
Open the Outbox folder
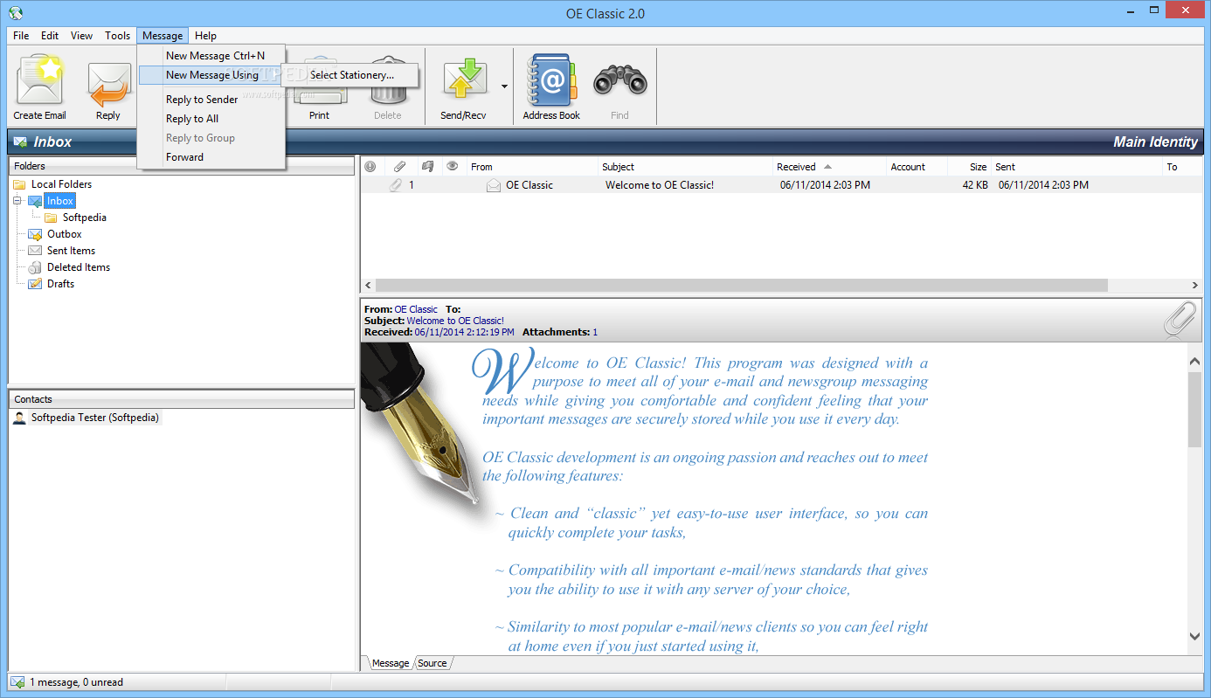pyautogui.click(x=64, y=234)
